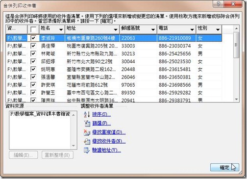Uncheck the recipient with postal code 20448
The width and height of the screenshot is (247, 179).
[x=33, y=69]
